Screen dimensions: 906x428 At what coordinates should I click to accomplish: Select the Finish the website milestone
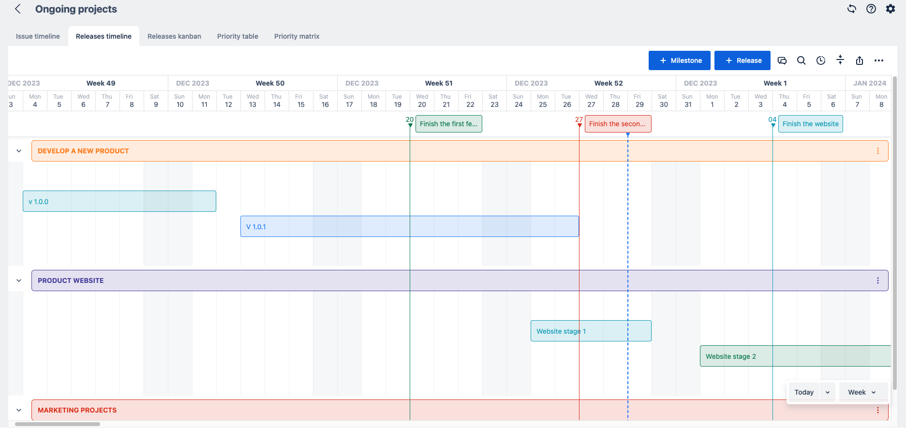(x=810, y=124)
